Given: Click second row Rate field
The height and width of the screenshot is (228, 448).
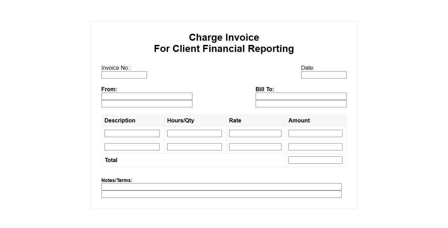Looking at the screenshot, I should [255, 147].
